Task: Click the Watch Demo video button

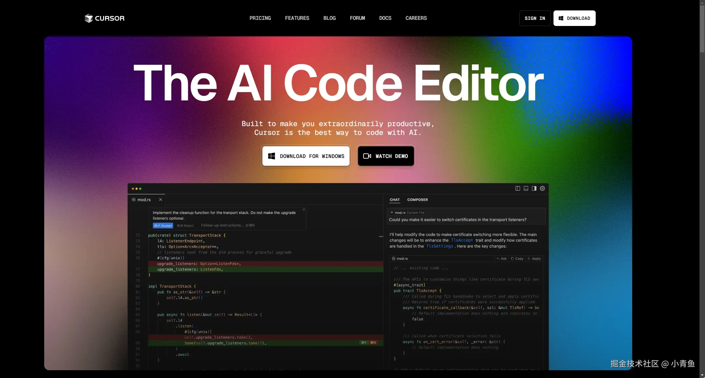Action: (386, 156)
